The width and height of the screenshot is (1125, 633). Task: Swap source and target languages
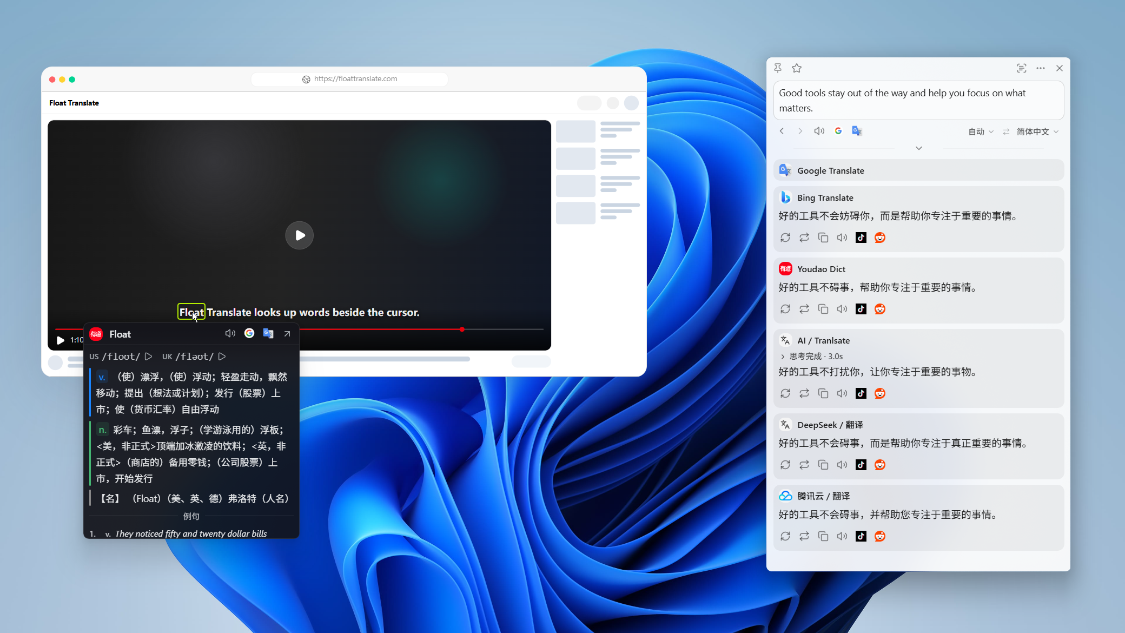coord(1006,131)
